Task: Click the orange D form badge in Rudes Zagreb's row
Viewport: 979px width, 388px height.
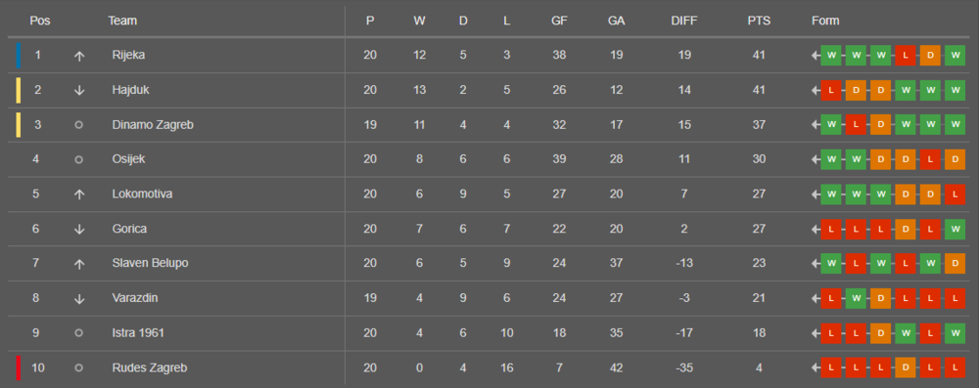Action: [x=905, y=368]
